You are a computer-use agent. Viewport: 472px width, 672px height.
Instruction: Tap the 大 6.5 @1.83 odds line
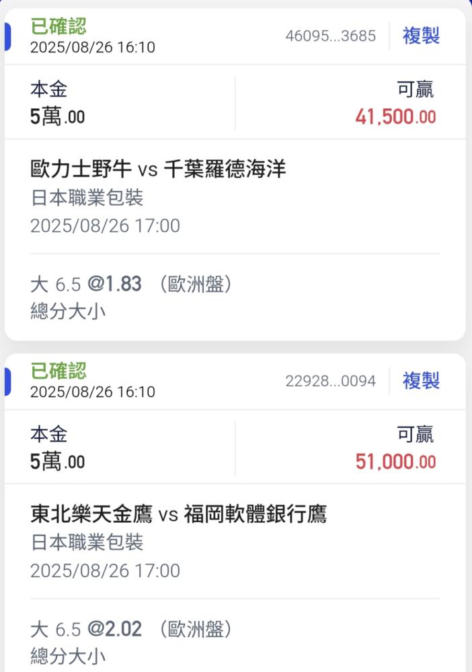[132, 284]
